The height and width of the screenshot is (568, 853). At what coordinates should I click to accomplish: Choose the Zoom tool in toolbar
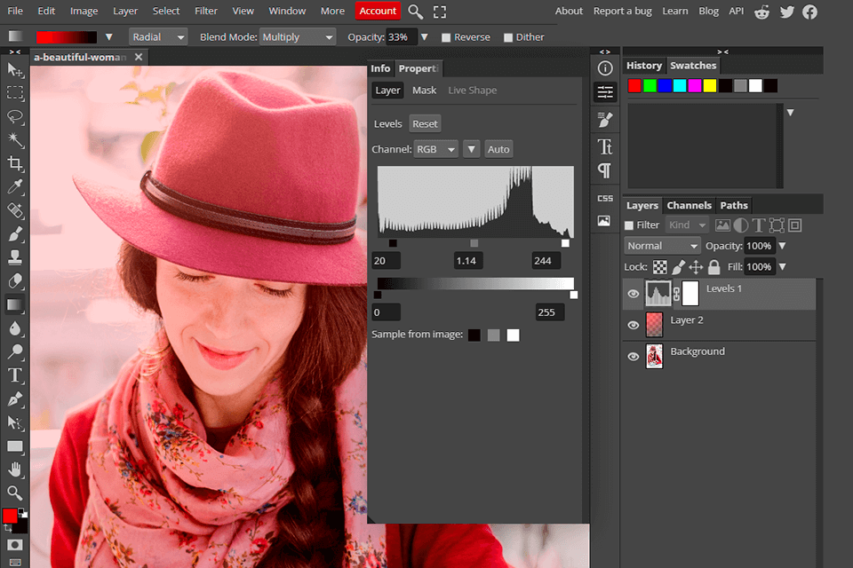click(x=15, y=493)
